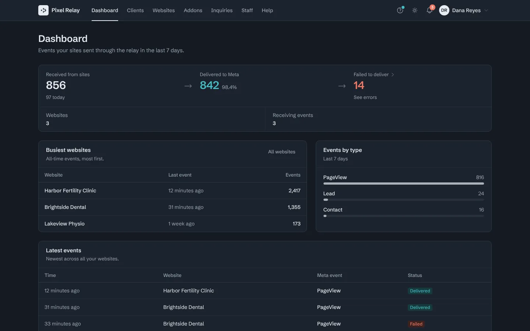Click the PageView count 816

click(x=480, y=177)
